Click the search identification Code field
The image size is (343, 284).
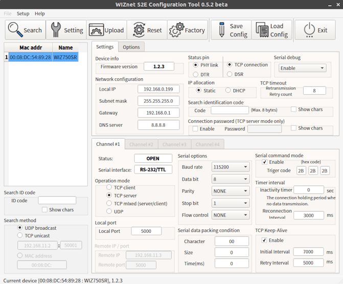(230, 111)
